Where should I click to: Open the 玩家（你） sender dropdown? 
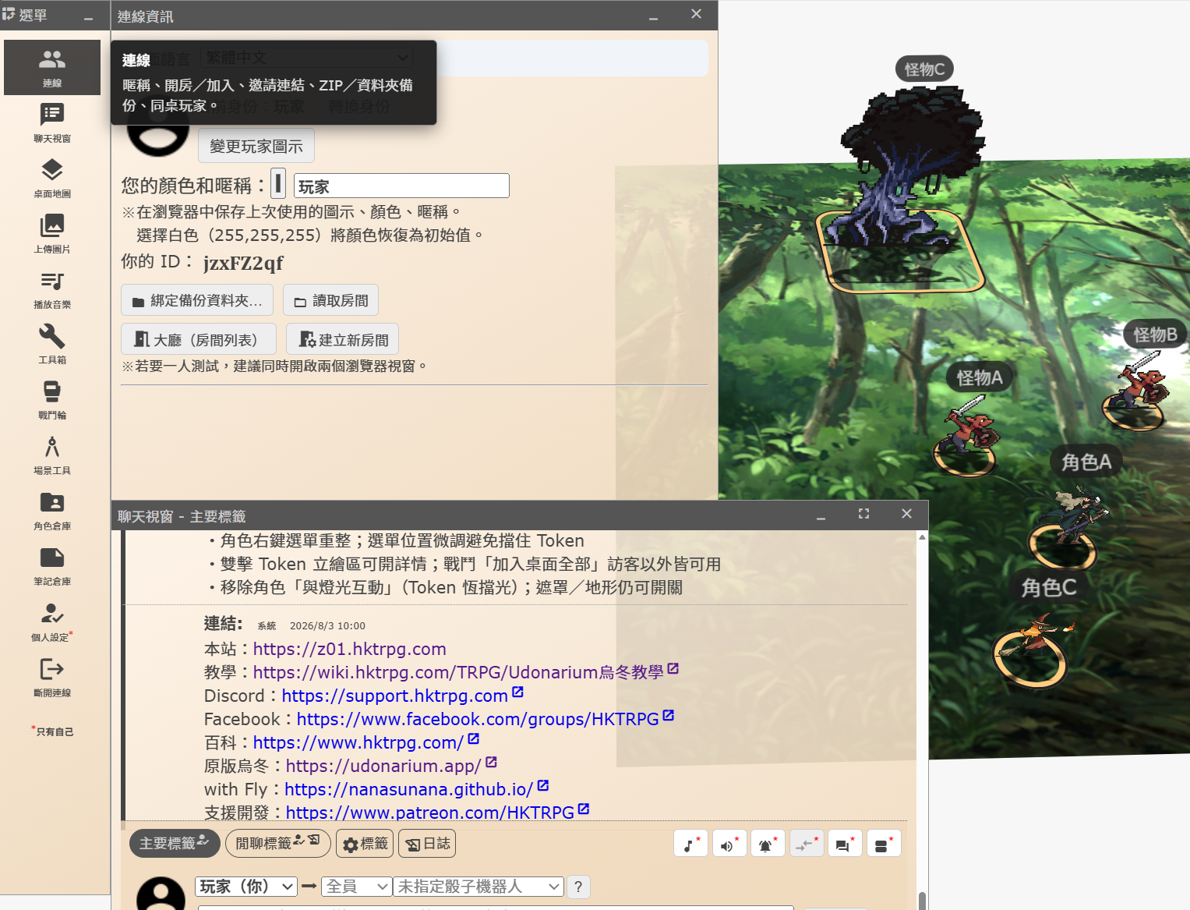(x=246, y=887)
